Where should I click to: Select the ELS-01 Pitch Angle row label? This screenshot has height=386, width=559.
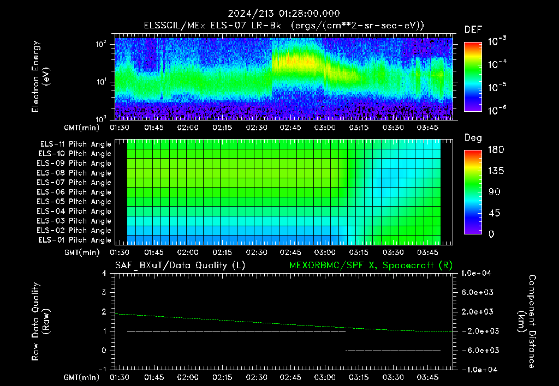click(75, 240)
